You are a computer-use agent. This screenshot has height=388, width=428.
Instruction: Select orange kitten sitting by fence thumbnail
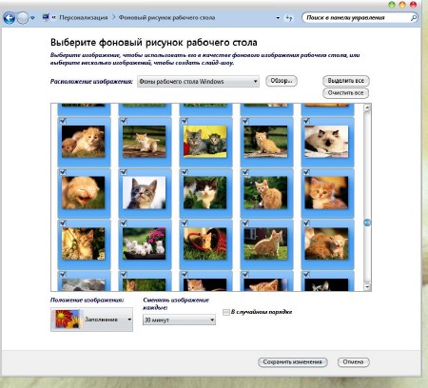(x=265, y=142)
